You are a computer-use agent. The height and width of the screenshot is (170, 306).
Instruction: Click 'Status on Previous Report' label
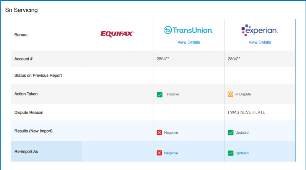(38, 75)
